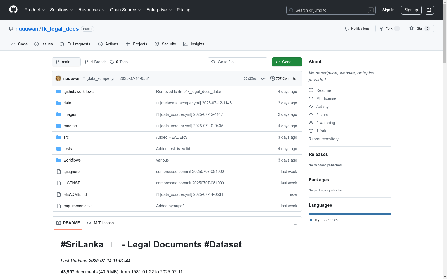
Task: Click the Python language bar
Action: pos(350,214)
